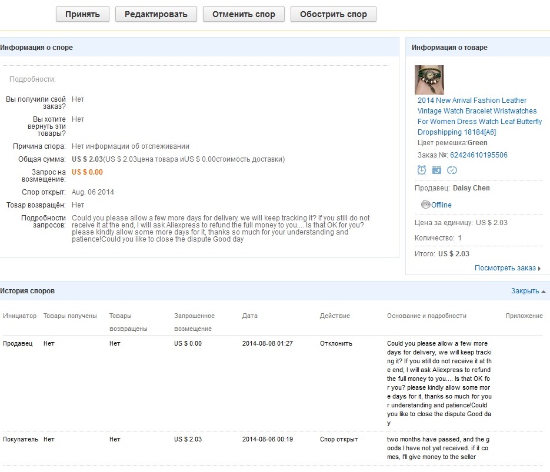
Task: Click the Aug. 06 2014 dispute opened date
Action: (93, 192)
